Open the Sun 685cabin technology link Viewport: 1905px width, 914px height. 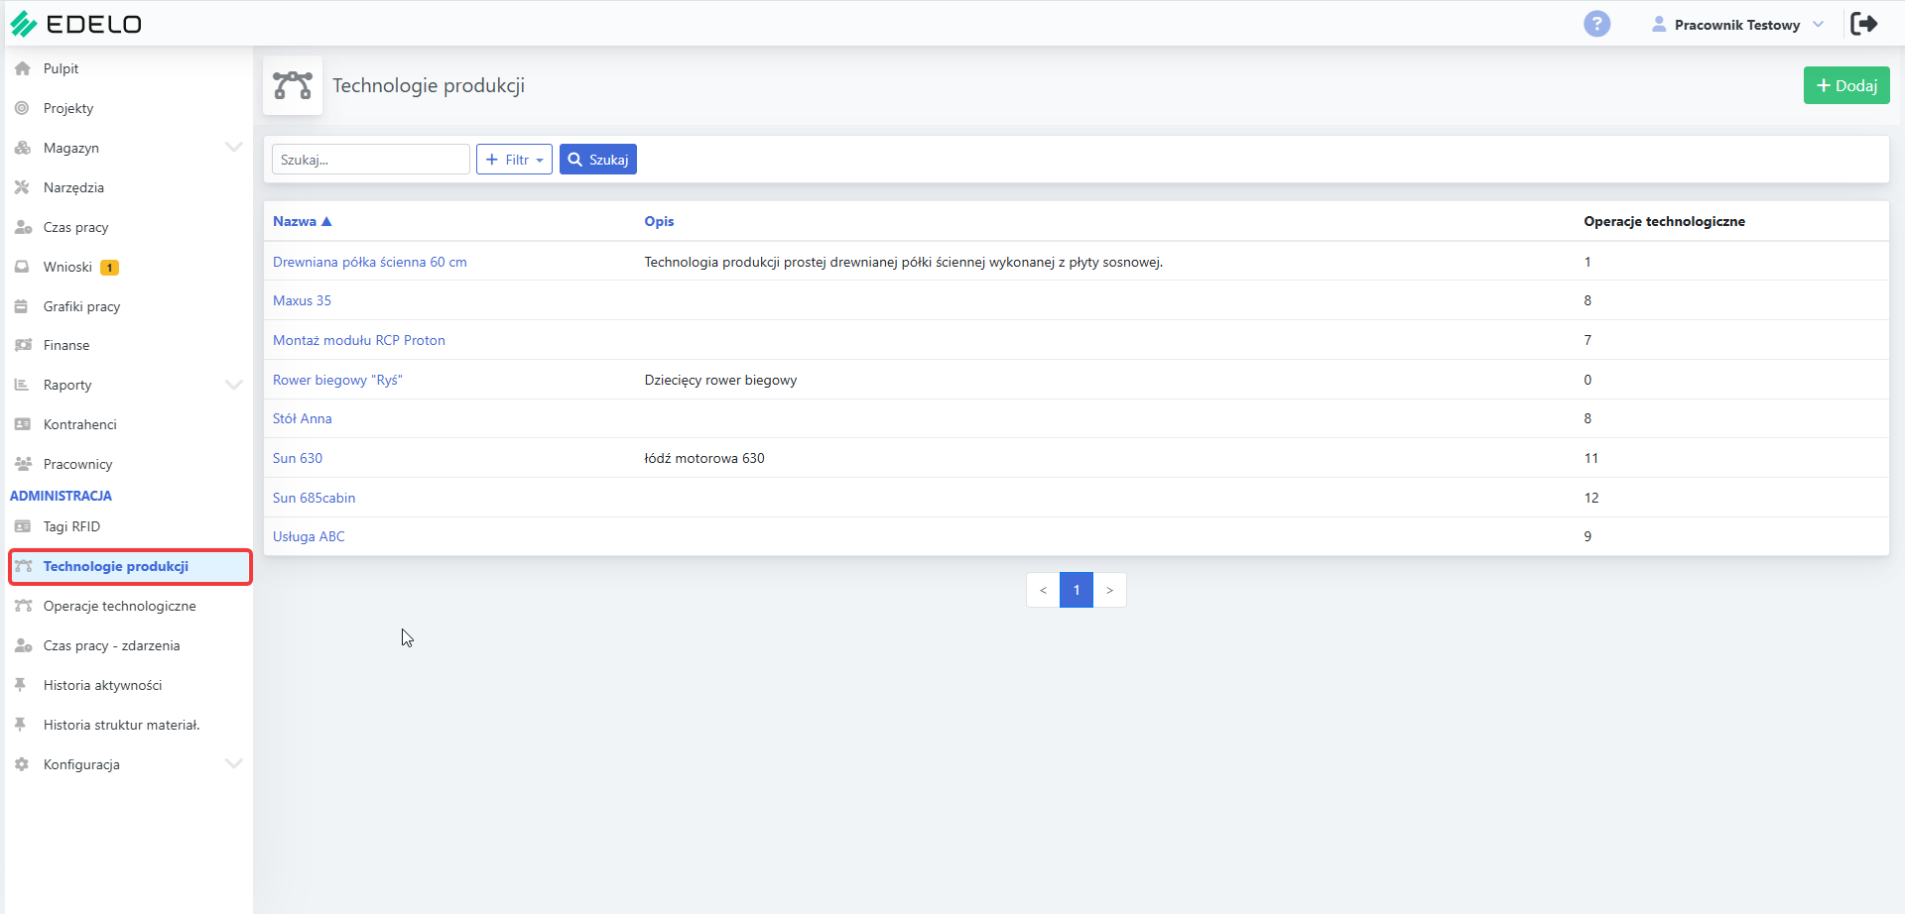314,498
